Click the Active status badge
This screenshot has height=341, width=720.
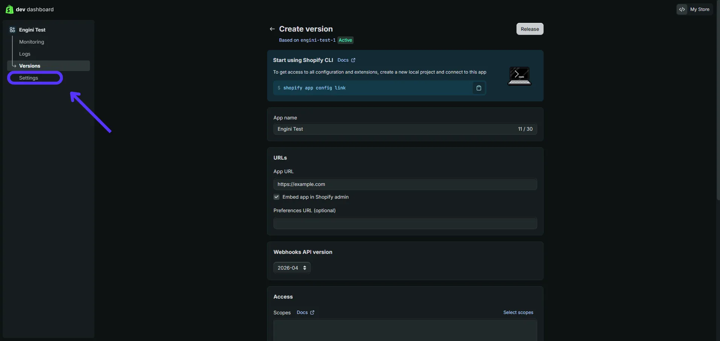(x=345, y=40)
